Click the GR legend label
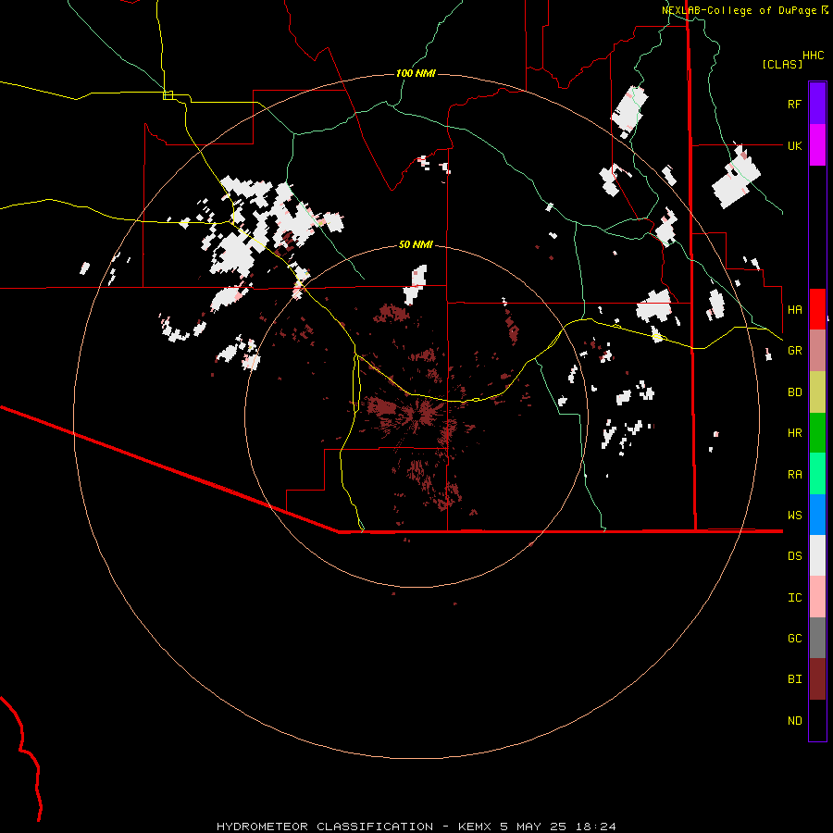 point(794,351)
